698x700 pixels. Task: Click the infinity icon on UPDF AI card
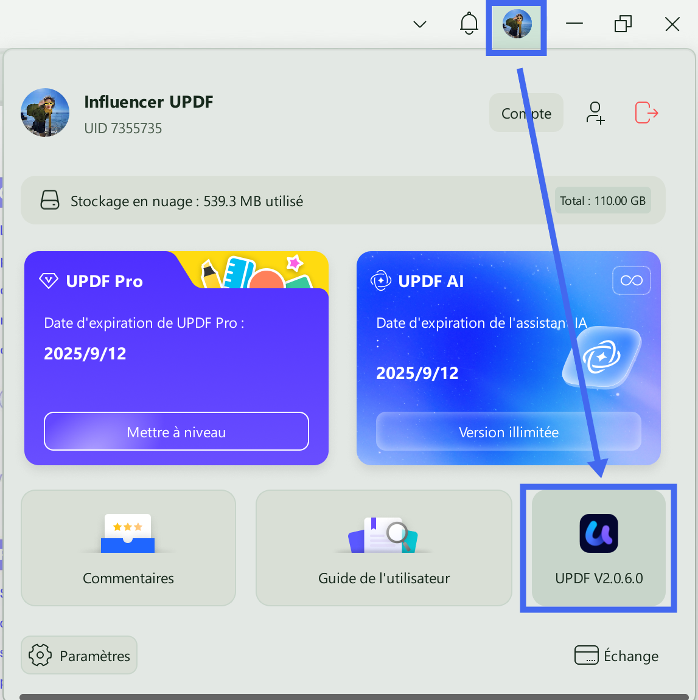[x=632, y=280]
